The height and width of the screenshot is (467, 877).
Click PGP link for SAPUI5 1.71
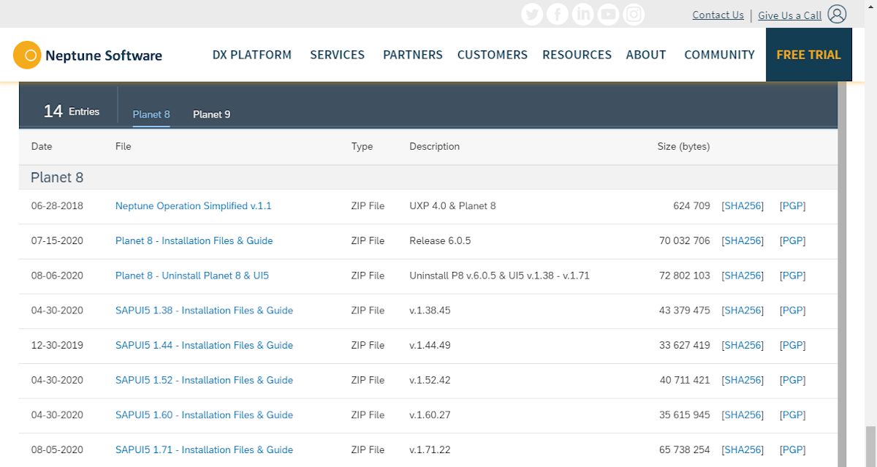(792, 449)
